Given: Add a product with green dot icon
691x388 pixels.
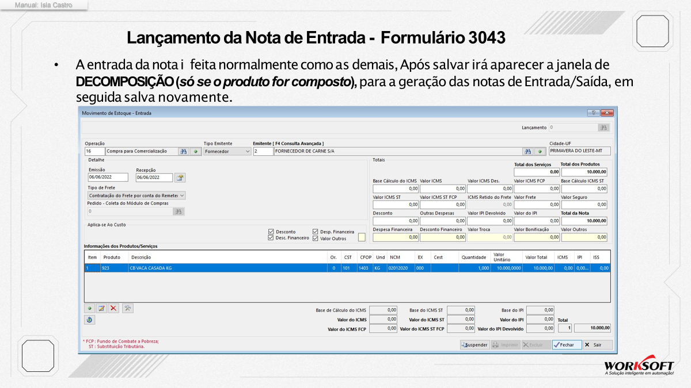Looking at the screenshot, I should click(x=90, y=308).
